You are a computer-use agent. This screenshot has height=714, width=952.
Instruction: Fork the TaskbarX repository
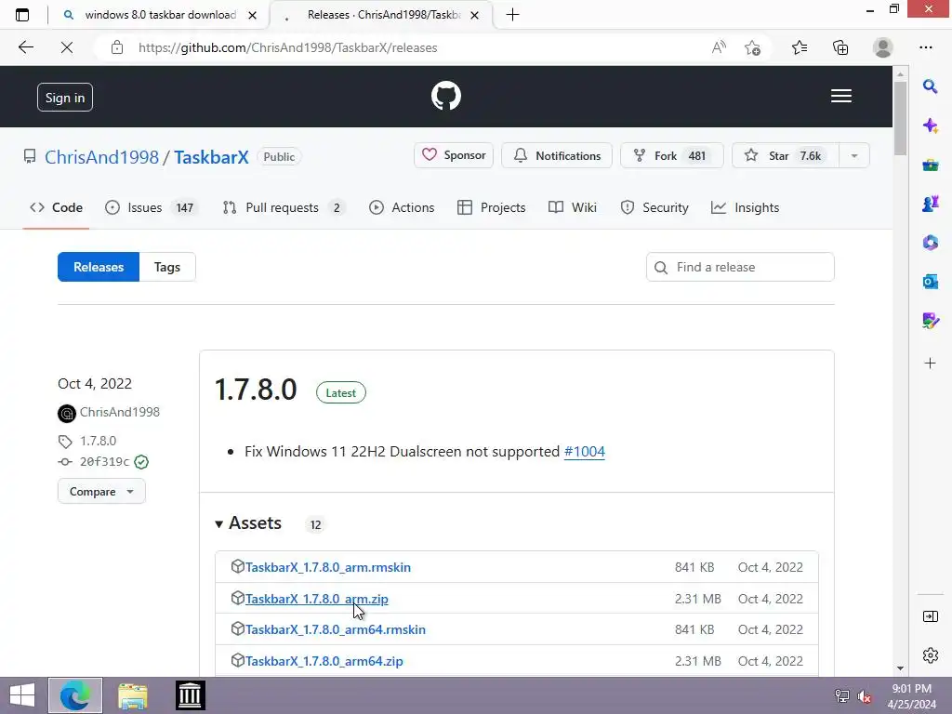pos(671,155)
